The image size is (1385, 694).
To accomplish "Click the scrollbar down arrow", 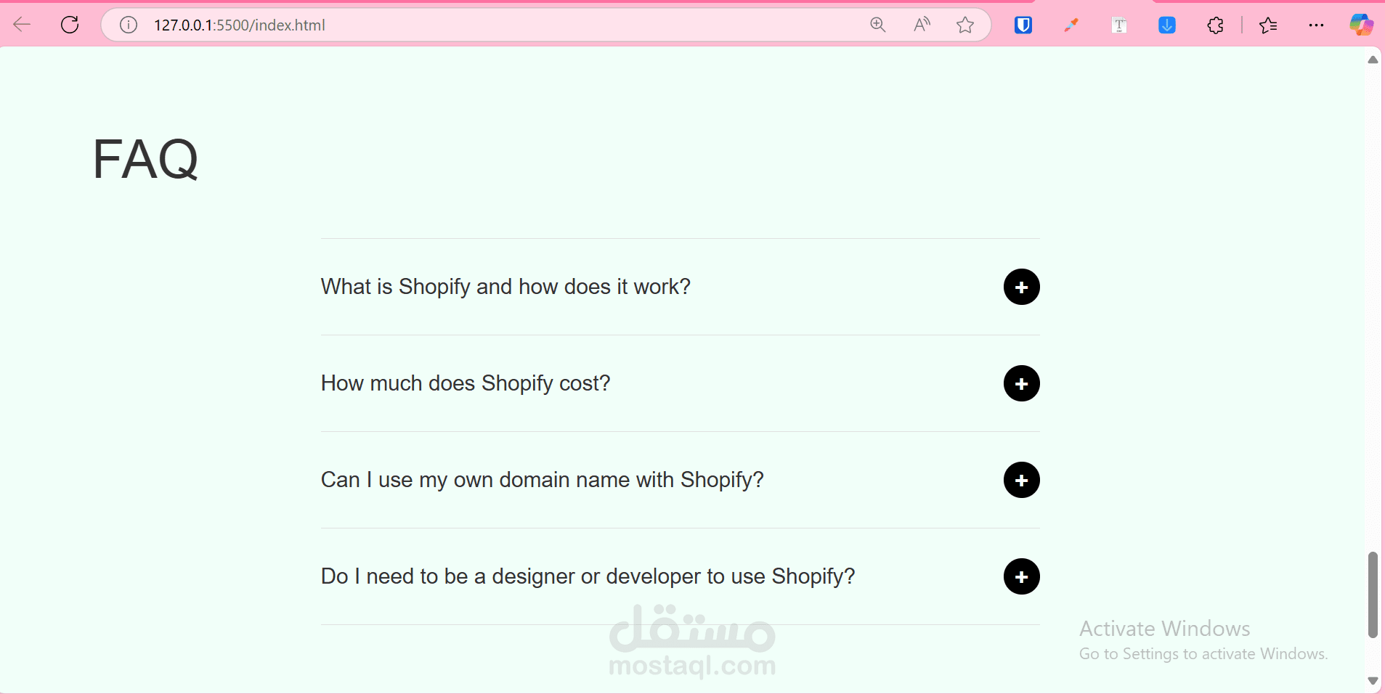I will 1373,681.
